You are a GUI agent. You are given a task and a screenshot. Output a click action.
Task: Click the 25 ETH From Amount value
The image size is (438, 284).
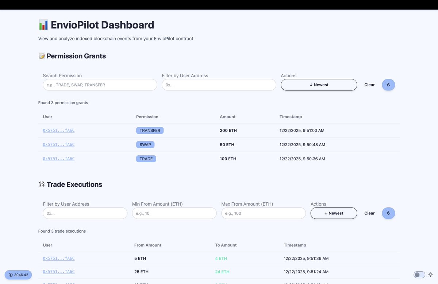[x=141, y=272]
